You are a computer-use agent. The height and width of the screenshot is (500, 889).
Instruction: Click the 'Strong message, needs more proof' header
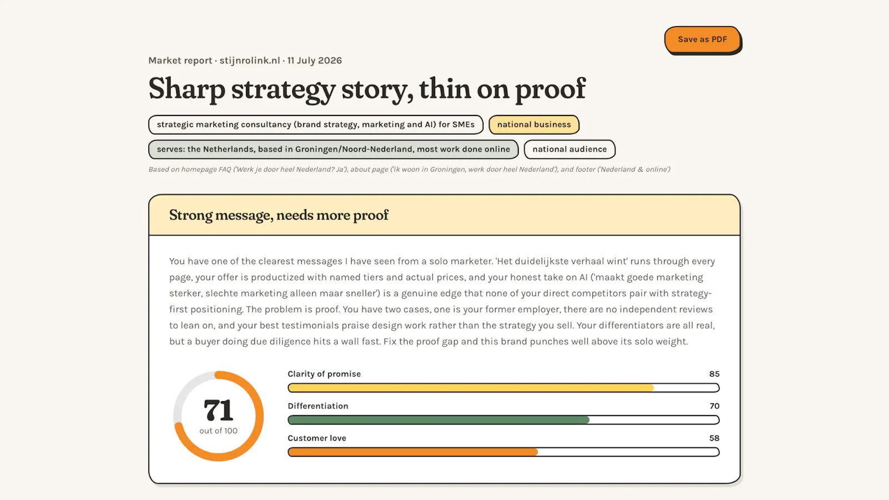pyautogui.click(x=279, y=215)
